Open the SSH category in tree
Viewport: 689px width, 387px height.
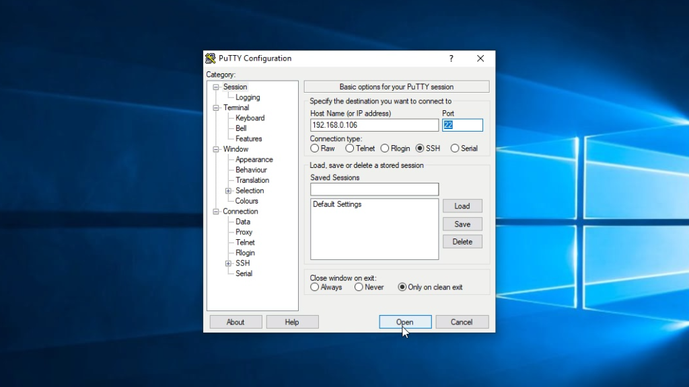tap(242, 263)
